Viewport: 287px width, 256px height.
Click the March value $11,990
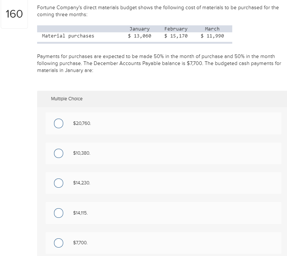tap(212, 36)
